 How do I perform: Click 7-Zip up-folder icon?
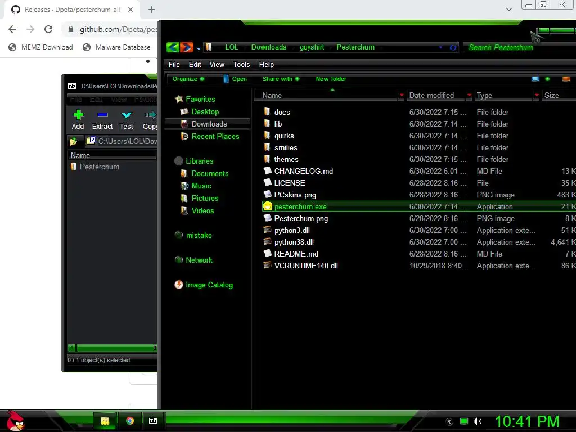[x=74, y=141]
